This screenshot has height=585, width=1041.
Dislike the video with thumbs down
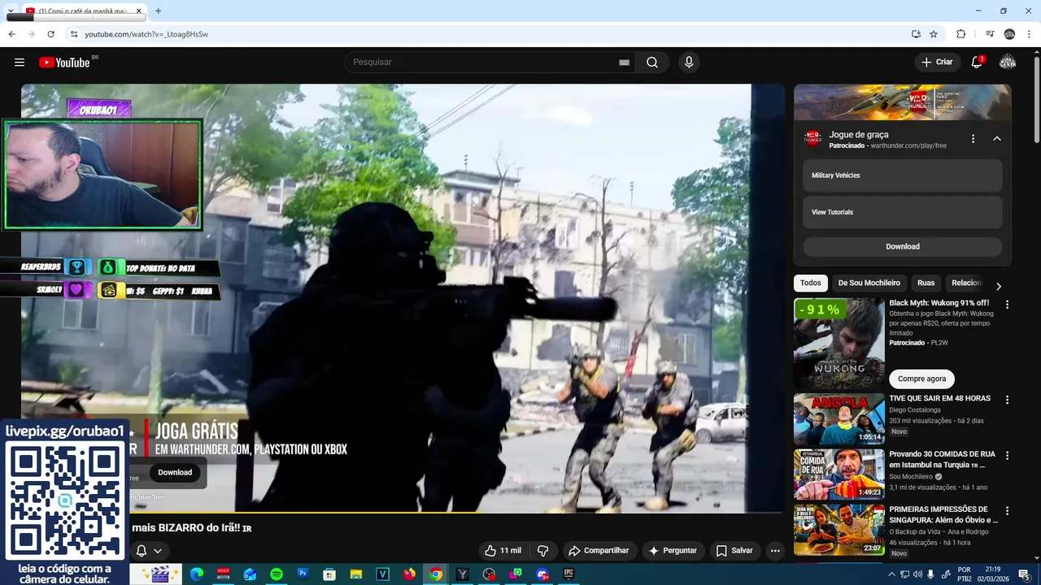[542, 551]
